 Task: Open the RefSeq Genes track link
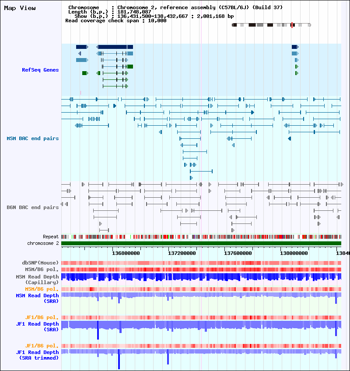pos(40,70)
